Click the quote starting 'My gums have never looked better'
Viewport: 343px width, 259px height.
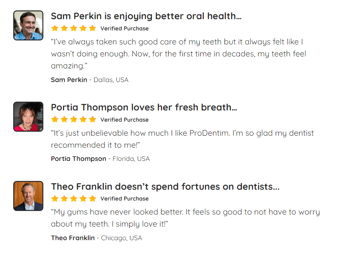pos(185,218)
